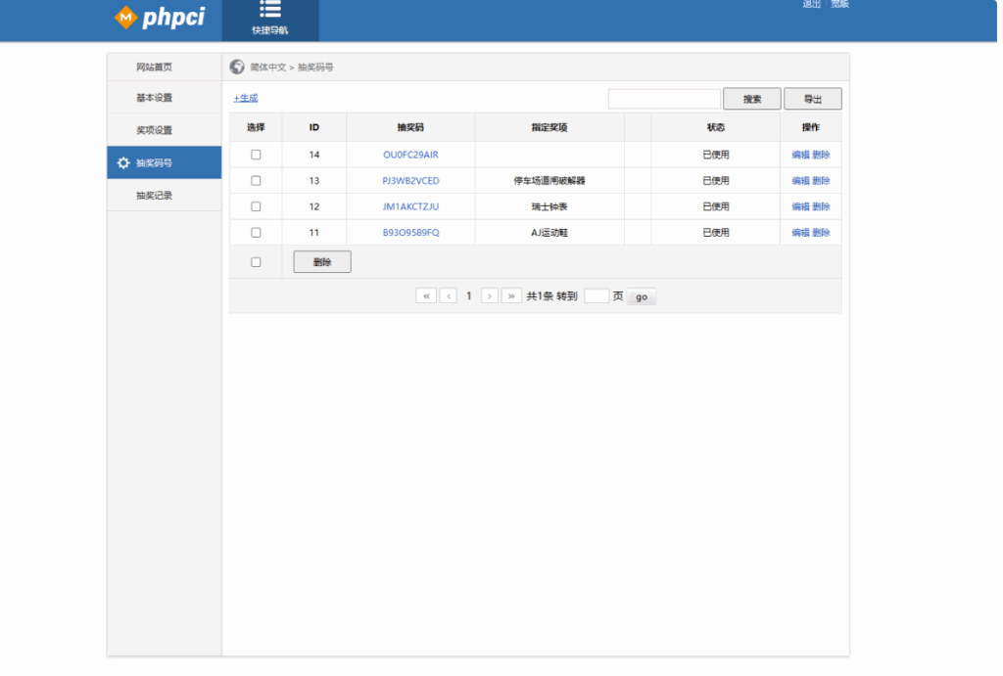Open the 快捷导航 quick navigation menu
1003x676 pixels.
click(x=270, y=20)
